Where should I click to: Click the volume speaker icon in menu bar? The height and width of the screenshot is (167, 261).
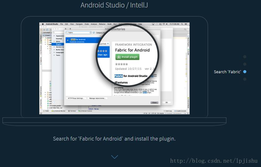(x=167, y=24)
